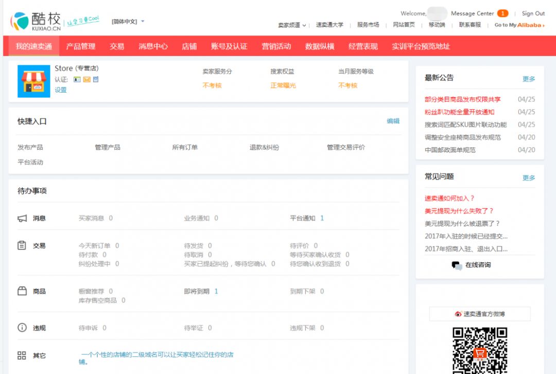Open the 我的速卖通 tab

pos(33,46)
